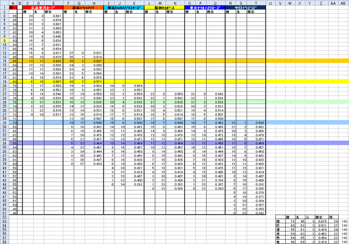Click cell C3 showing 24
This screenshot has height=244, width=349.
pos(28,16)
